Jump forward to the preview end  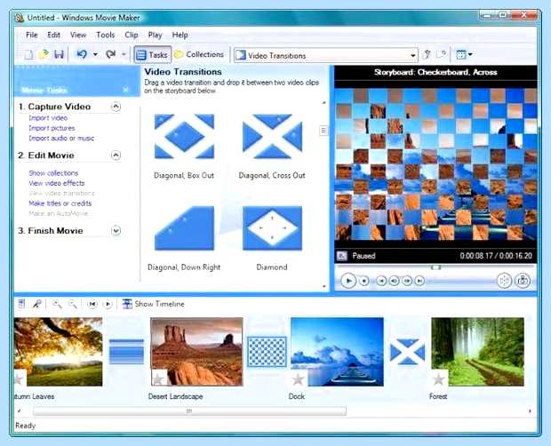pos(419,281)
